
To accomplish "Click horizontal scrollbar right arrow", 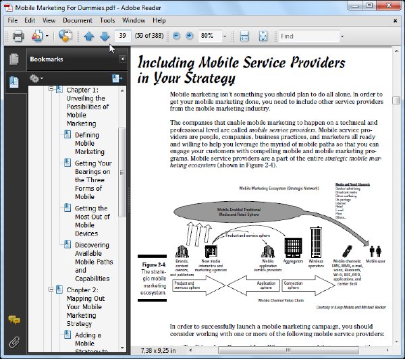I will point(387,350).
